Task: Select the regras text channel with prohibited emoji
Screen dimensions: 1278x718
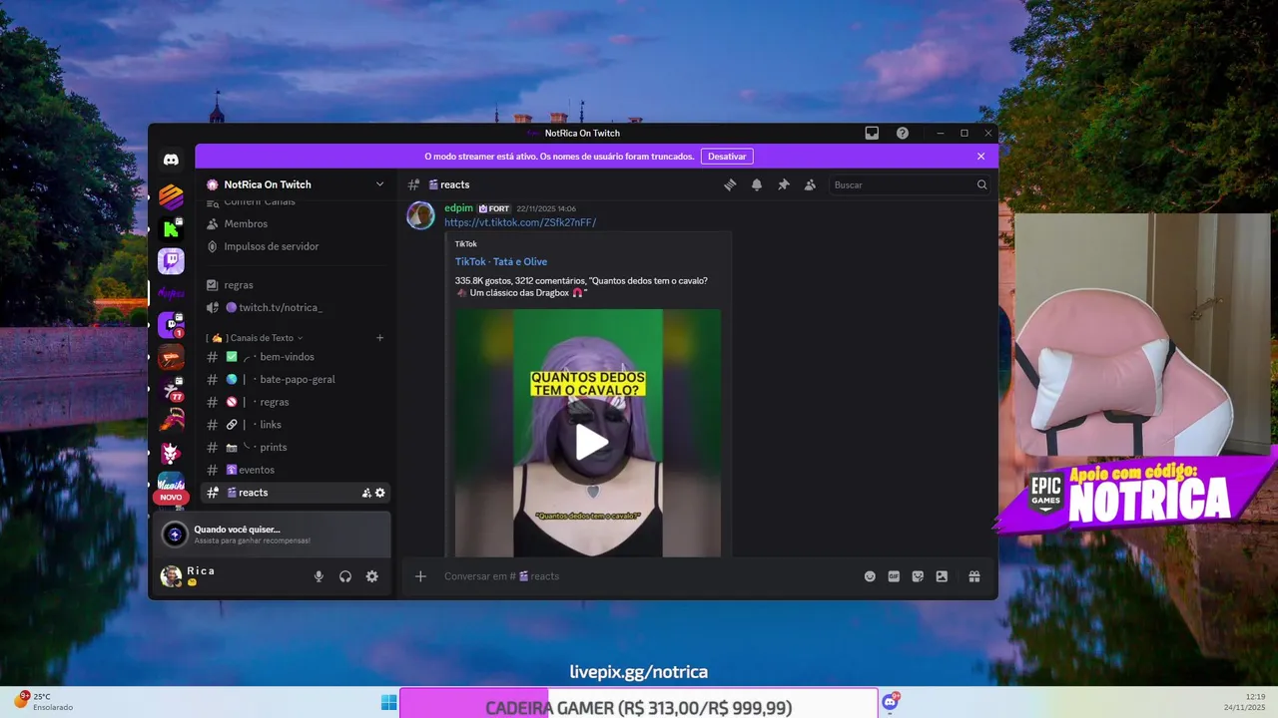Action: [295, 403]
